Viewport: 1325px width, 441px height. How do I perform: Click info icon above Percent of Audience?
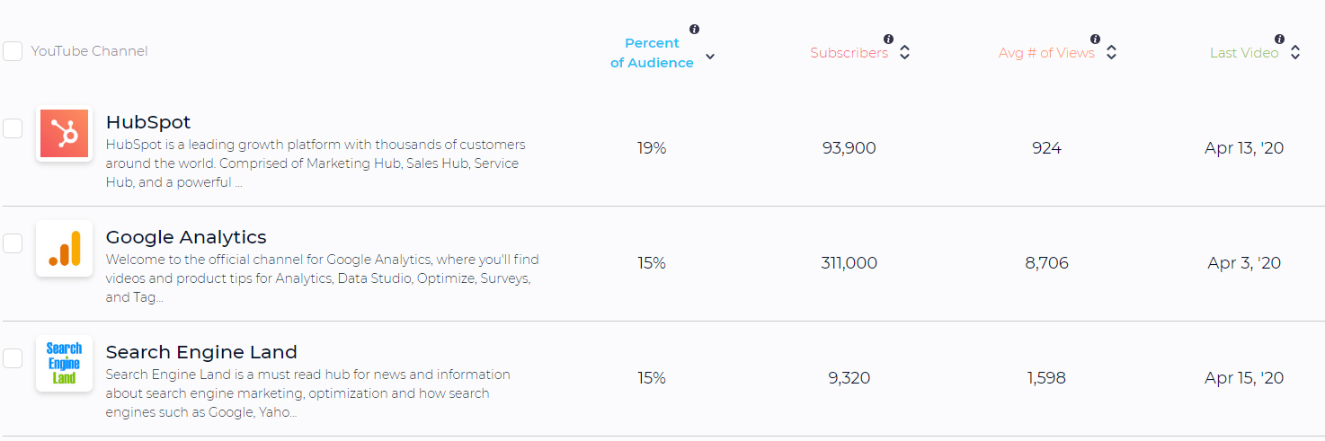694,29
